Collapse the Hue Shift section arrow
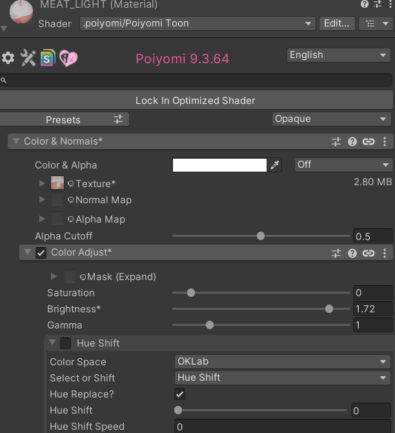 [x=52, y=343]
